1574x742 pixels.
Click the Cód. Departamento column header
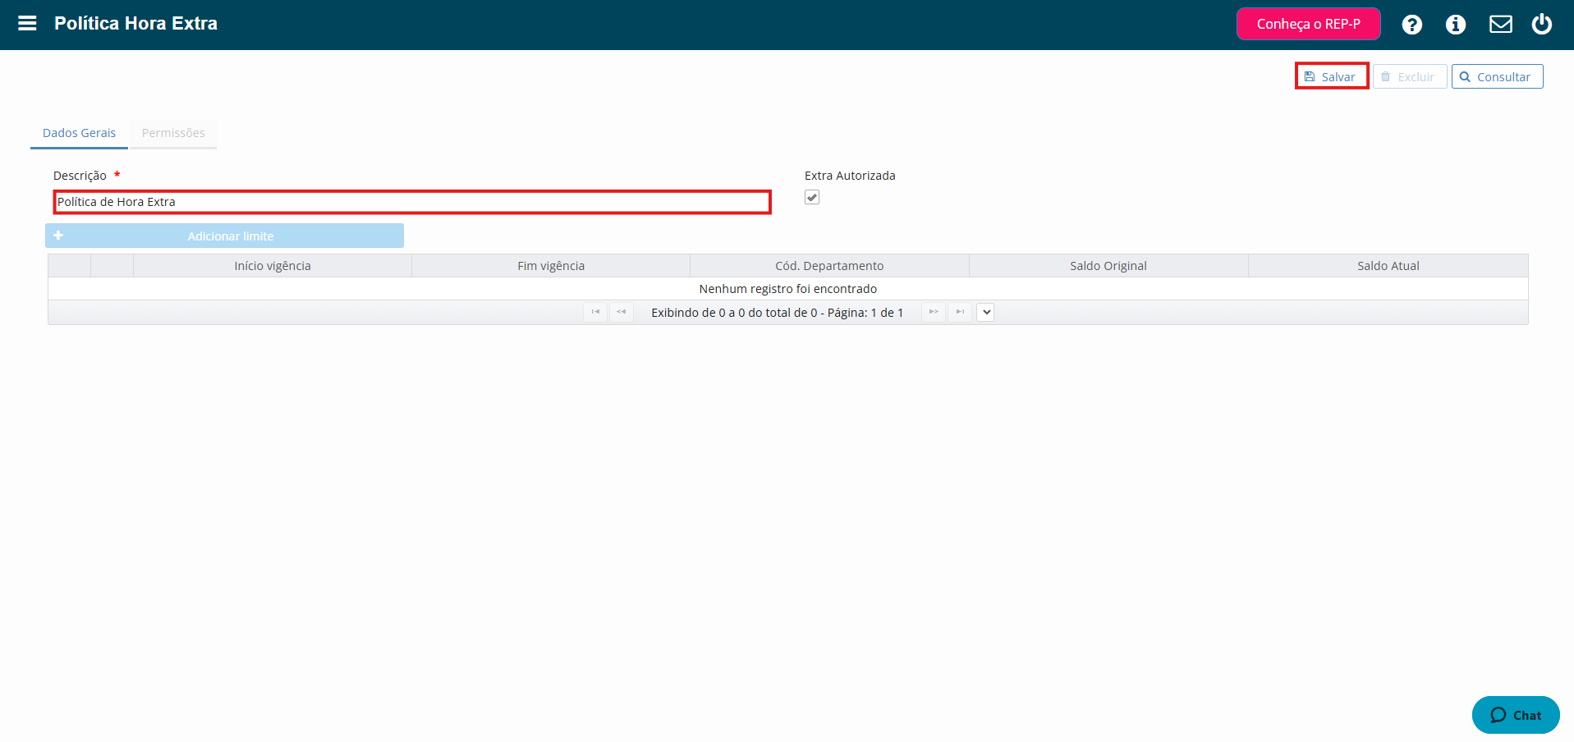click(x=829, y=266)
